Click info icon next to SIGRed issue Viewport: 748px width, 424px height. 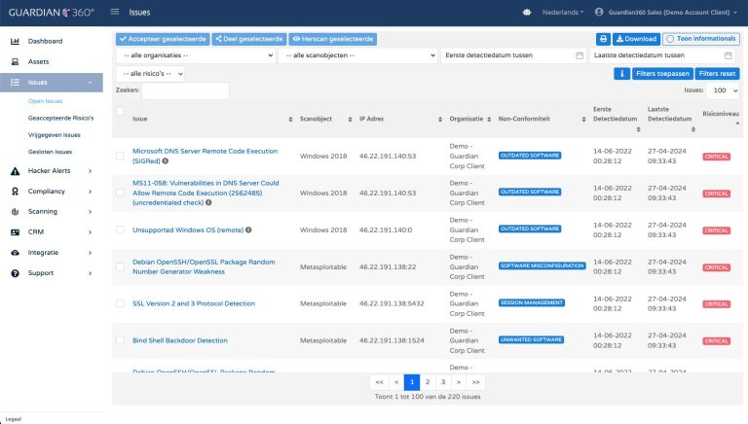click(x=165, y=161)
